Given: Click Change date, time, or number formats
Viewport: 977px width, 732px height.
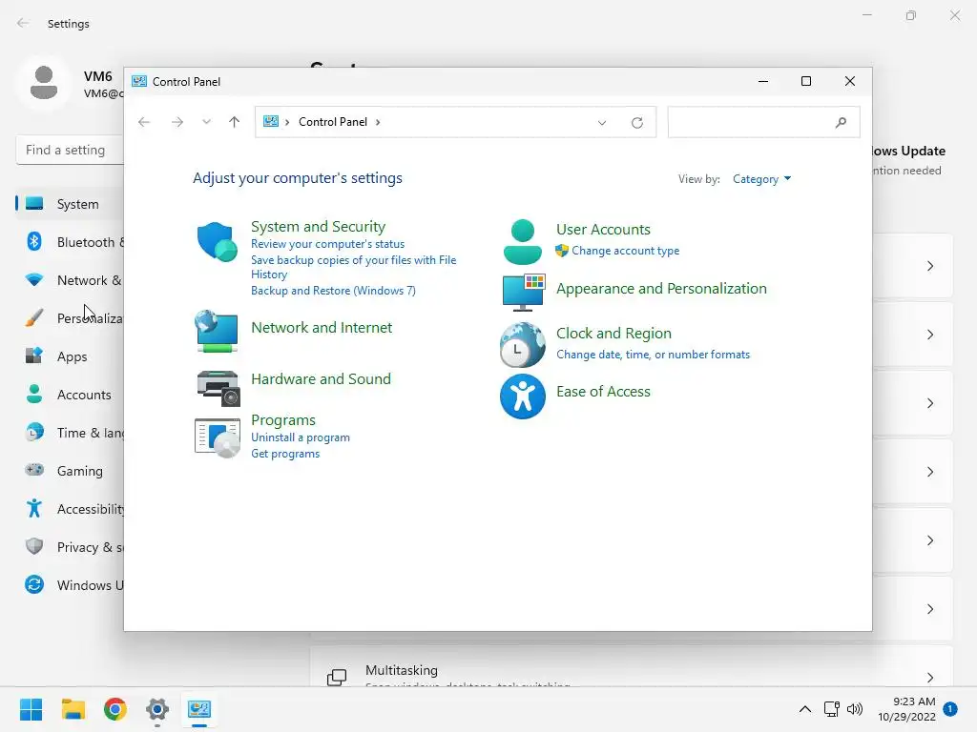Looking at the screenshot, I should (x=653, y=355).
